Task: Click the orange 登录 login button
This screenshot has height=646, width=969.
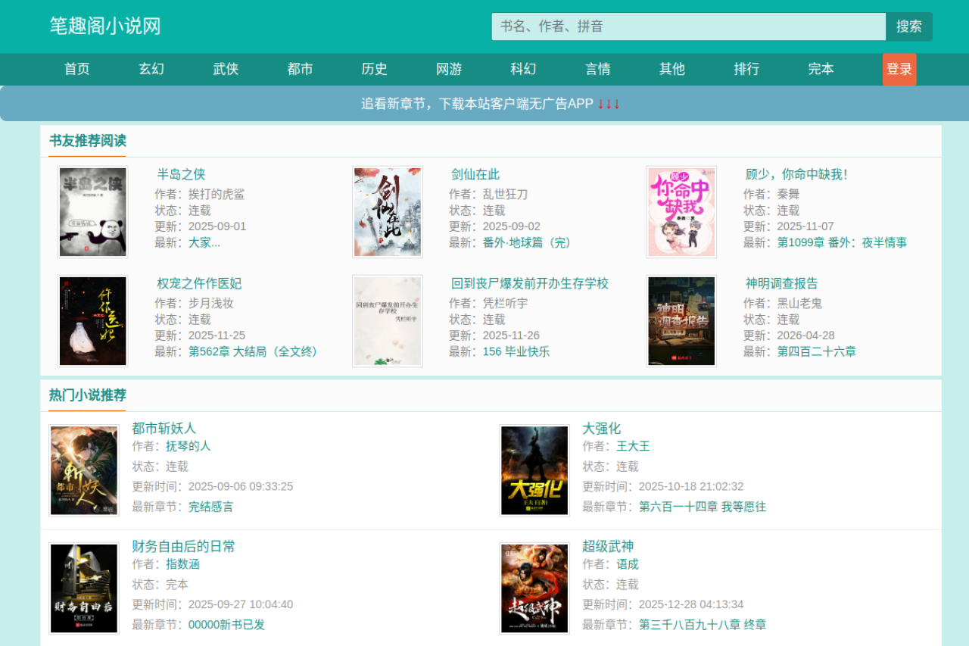Action: pos(899,69)
